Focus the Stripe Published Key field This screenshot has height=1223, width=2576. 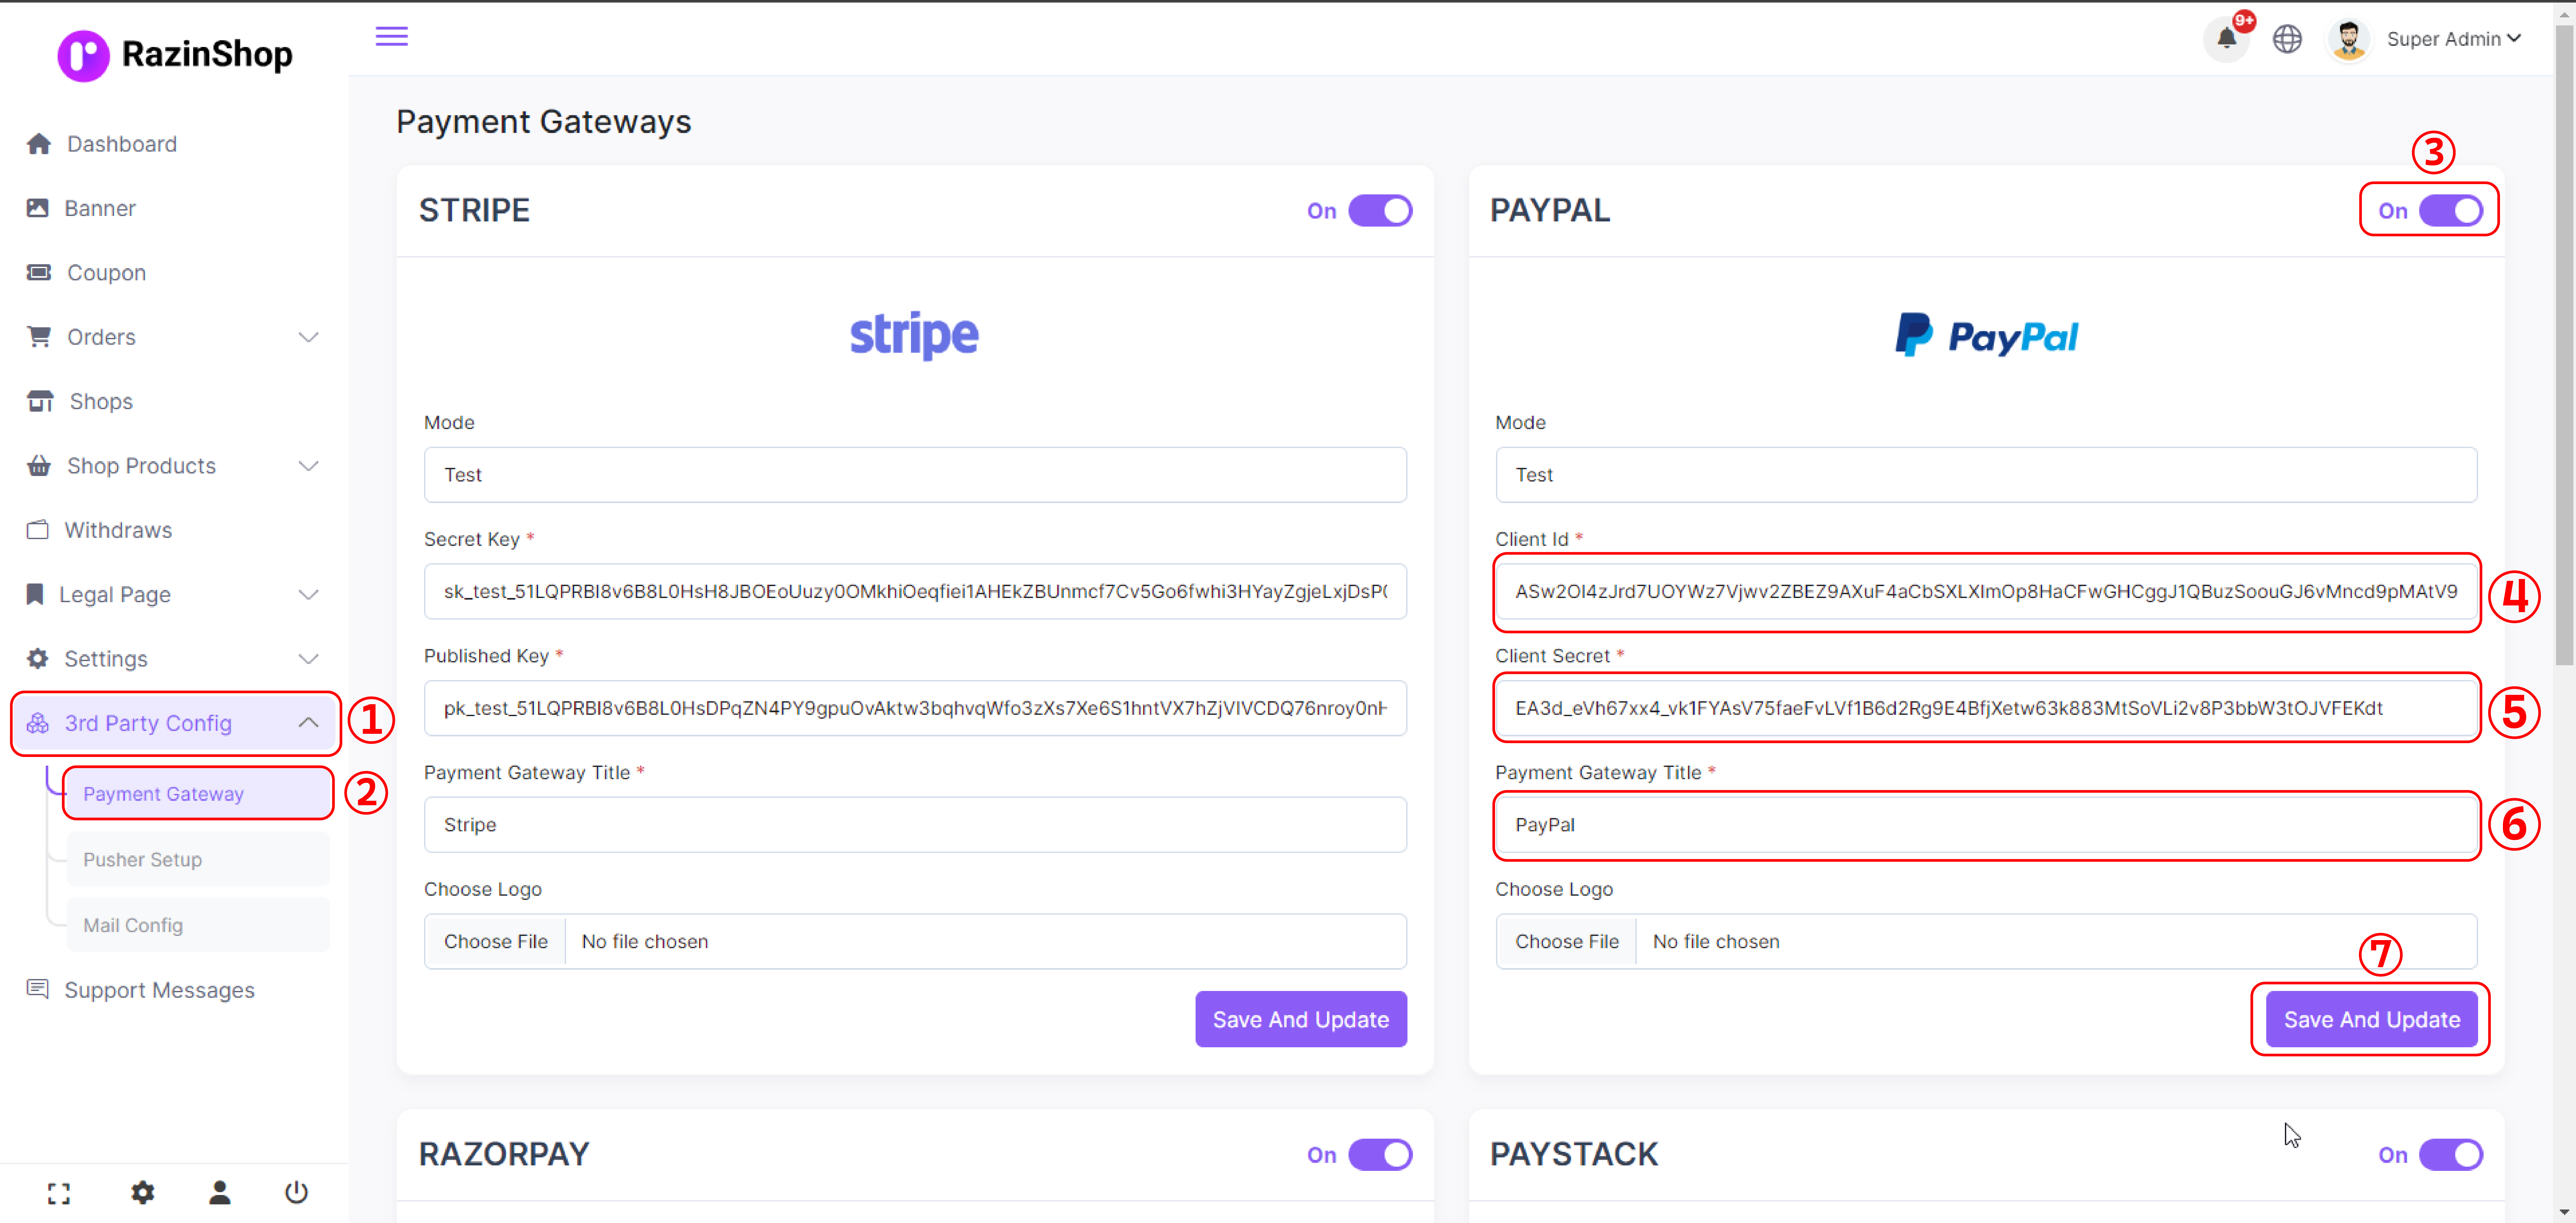(x=915, y=708)
